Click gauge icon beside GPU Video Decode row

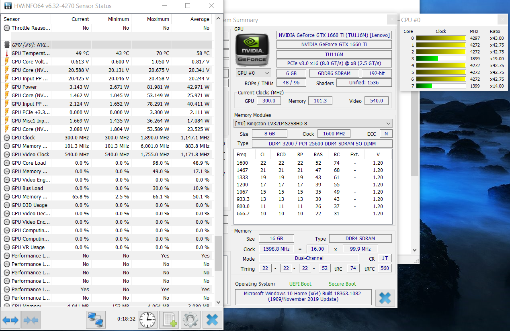[7, 214]
